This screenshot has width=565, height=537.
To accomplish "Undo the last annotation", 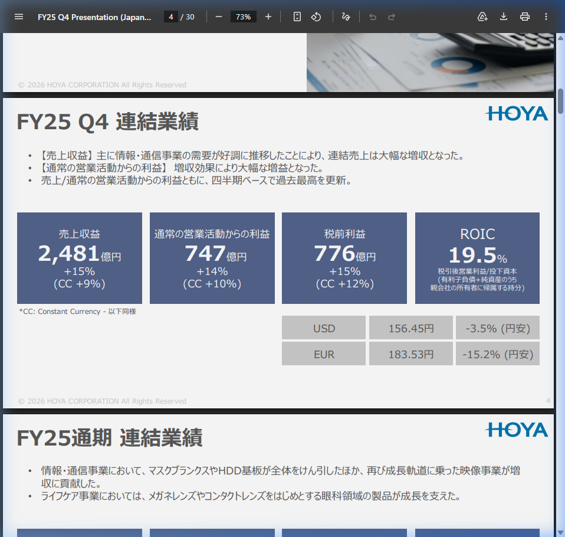I will coord(373,17).
